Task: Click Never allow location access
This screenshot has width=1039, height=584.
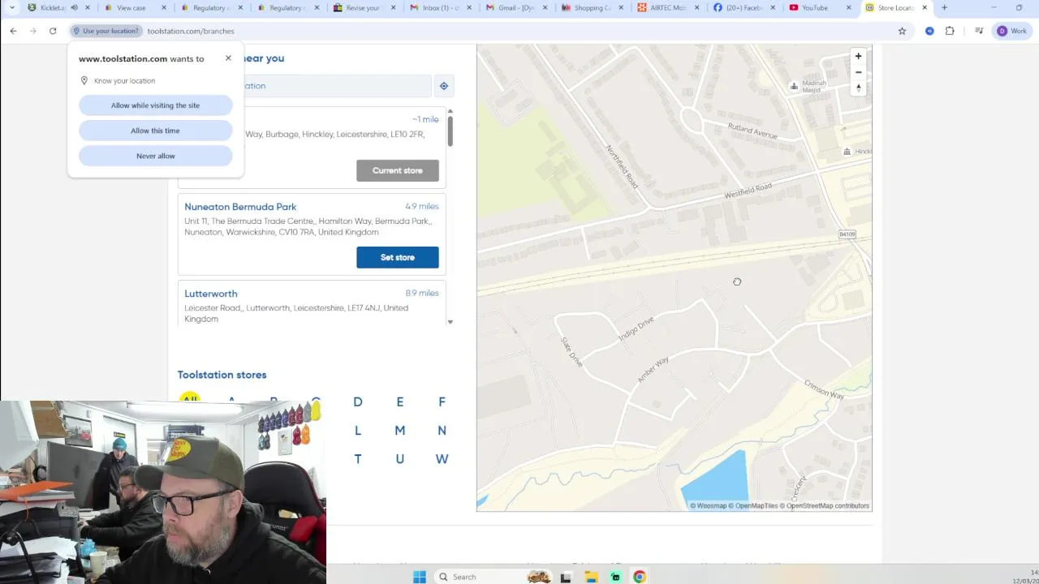Action: pos(155,156)
